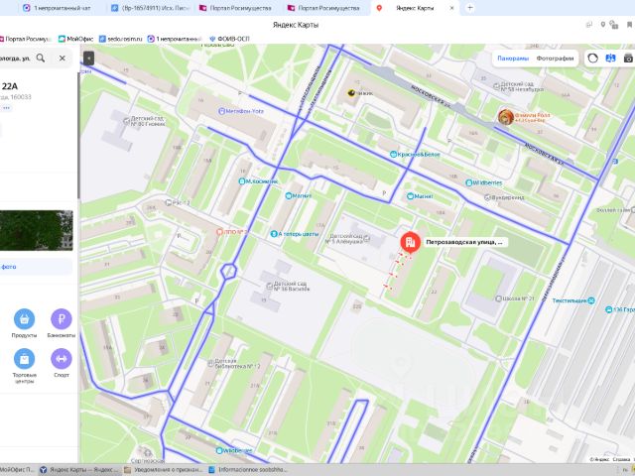This screenshot has width=635, height=476.
Task: Open '1 непрочитанный' bookmark in bookmarks bar
Action: 175,39
